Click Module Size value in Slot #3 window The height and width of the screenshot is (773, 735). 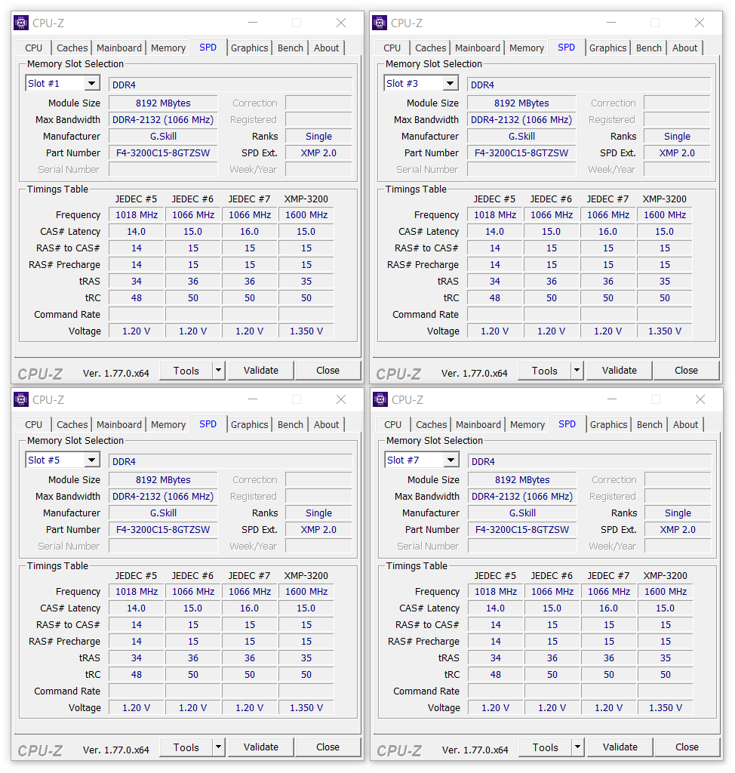pyautogui.click(x=521, y=103)
